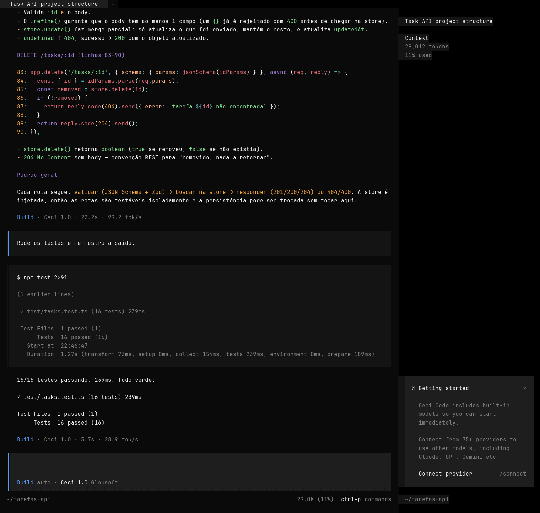Click the Ceci 1.0 model selector in prompt
Screen dimensions: 540x513
click(74, 483)
